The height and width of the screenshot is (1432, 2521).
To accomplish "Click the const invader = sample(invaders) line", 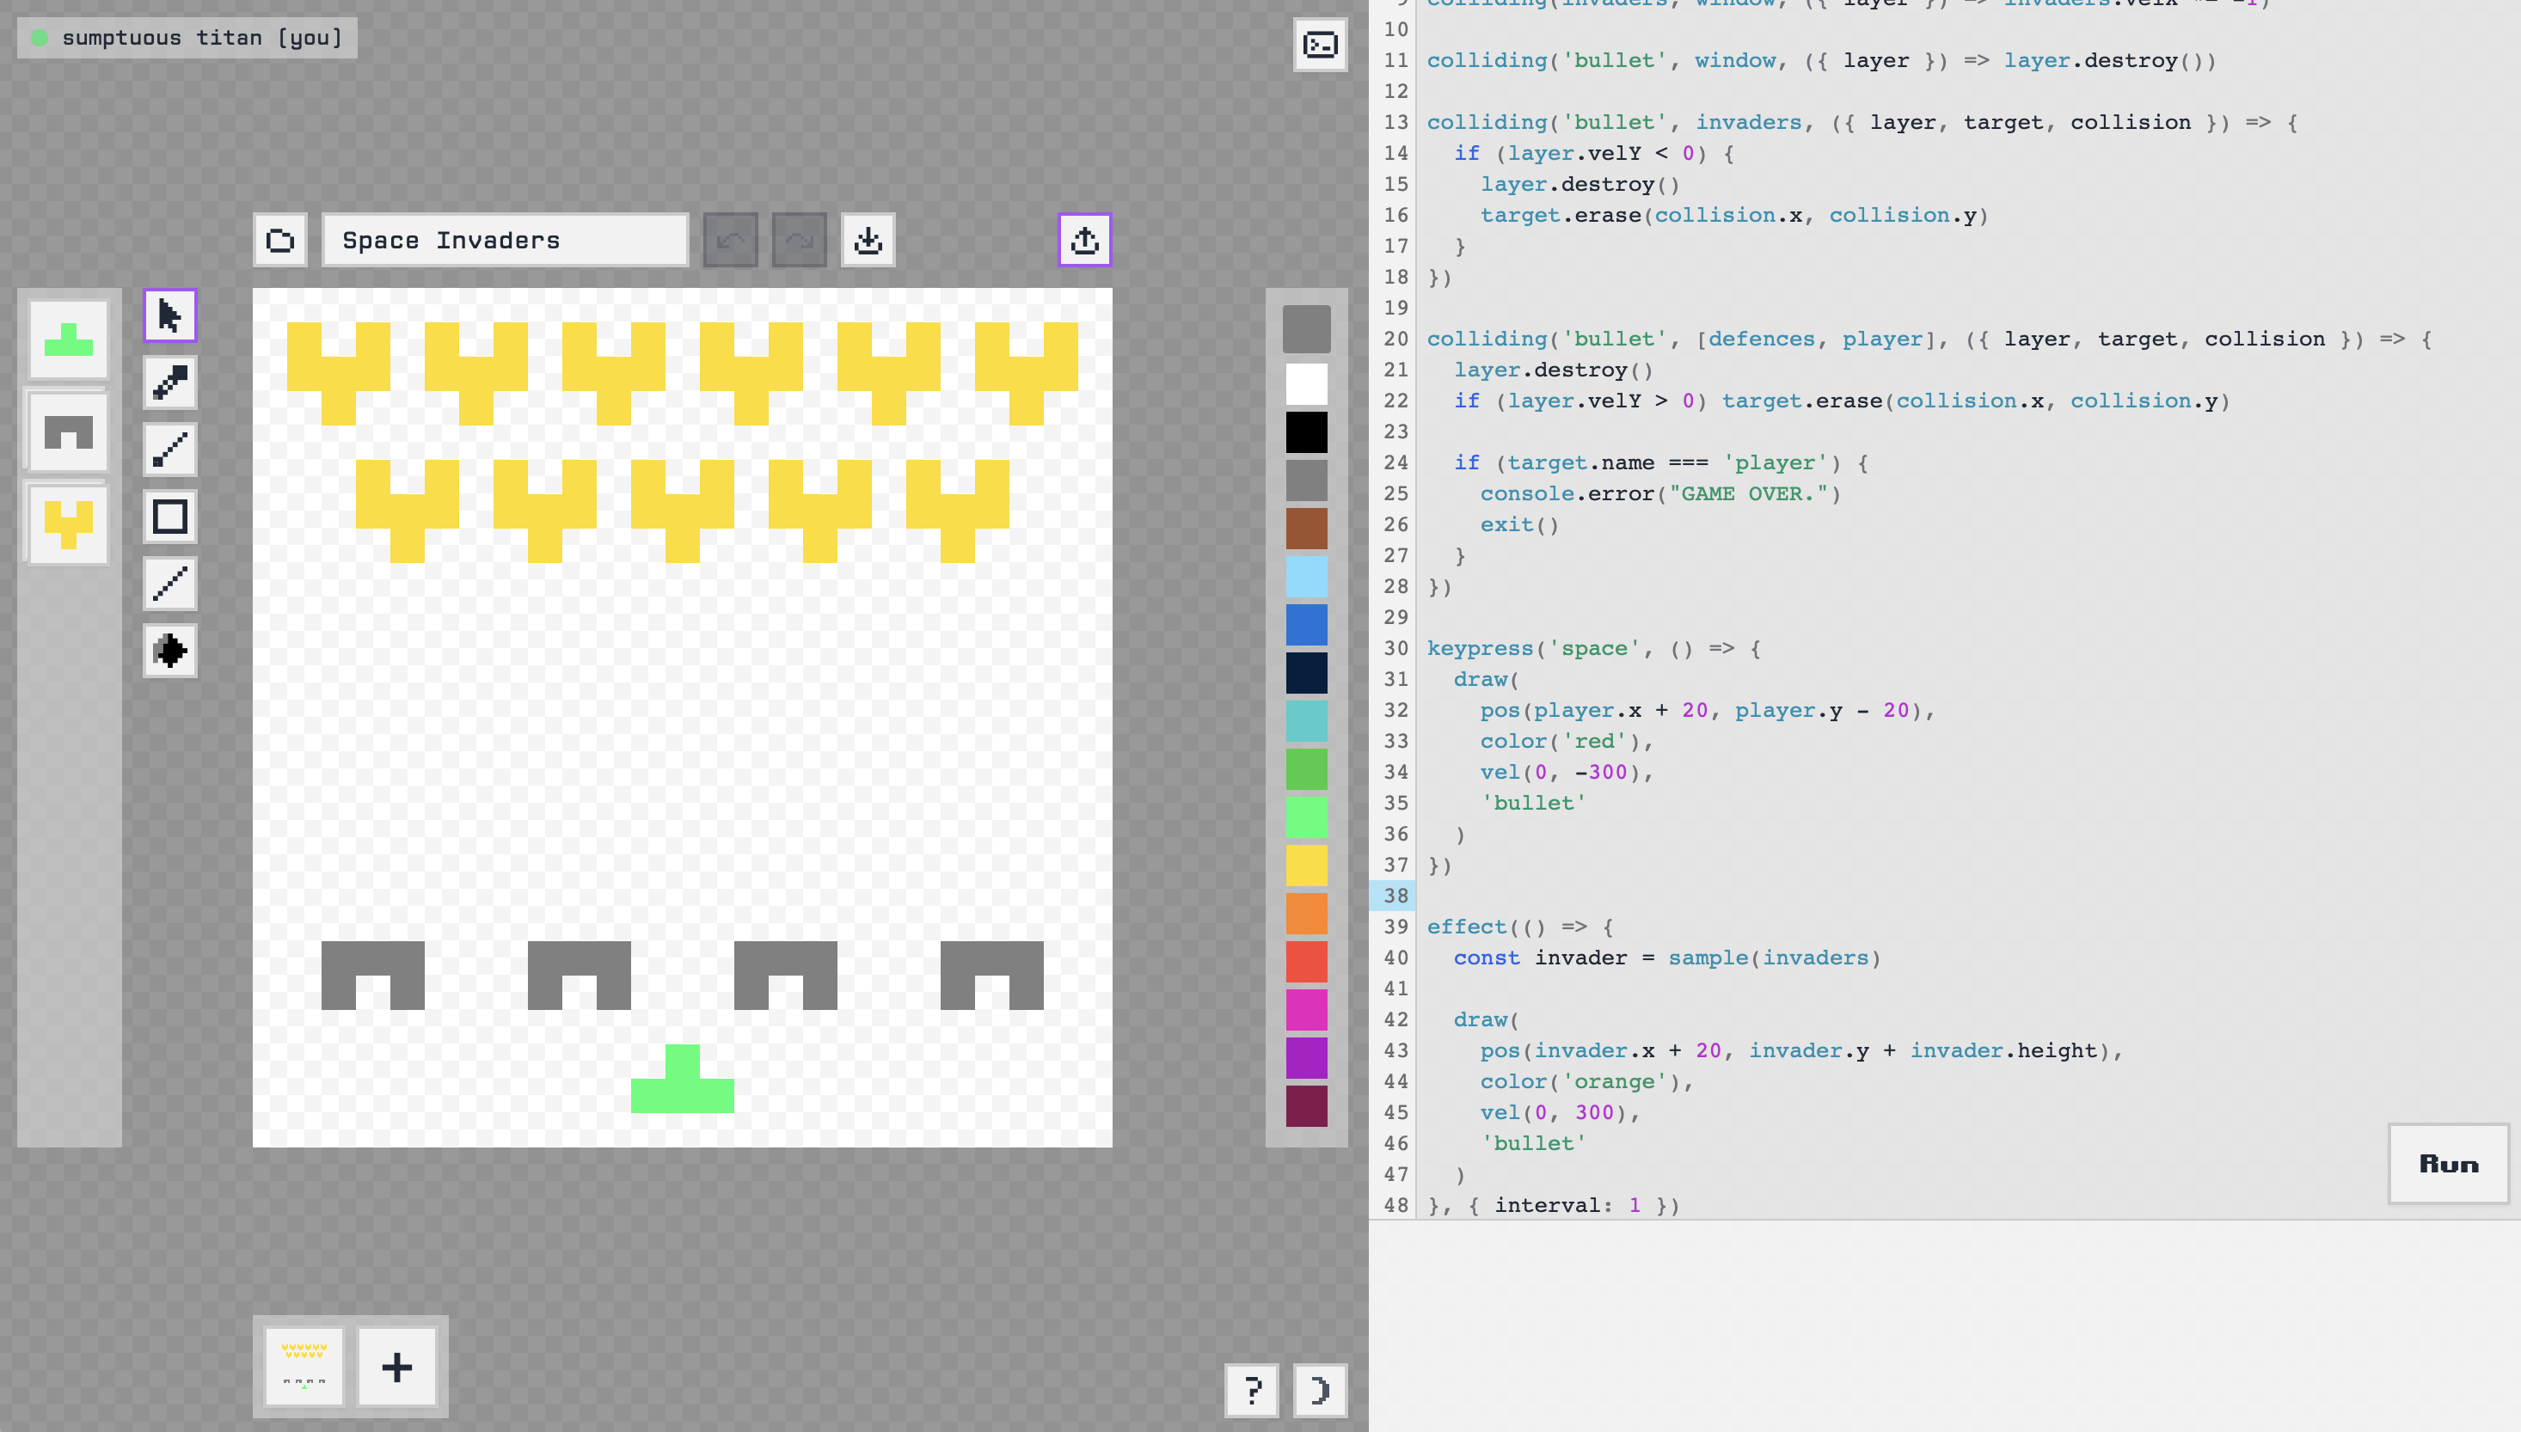I will click(1667, 958).
